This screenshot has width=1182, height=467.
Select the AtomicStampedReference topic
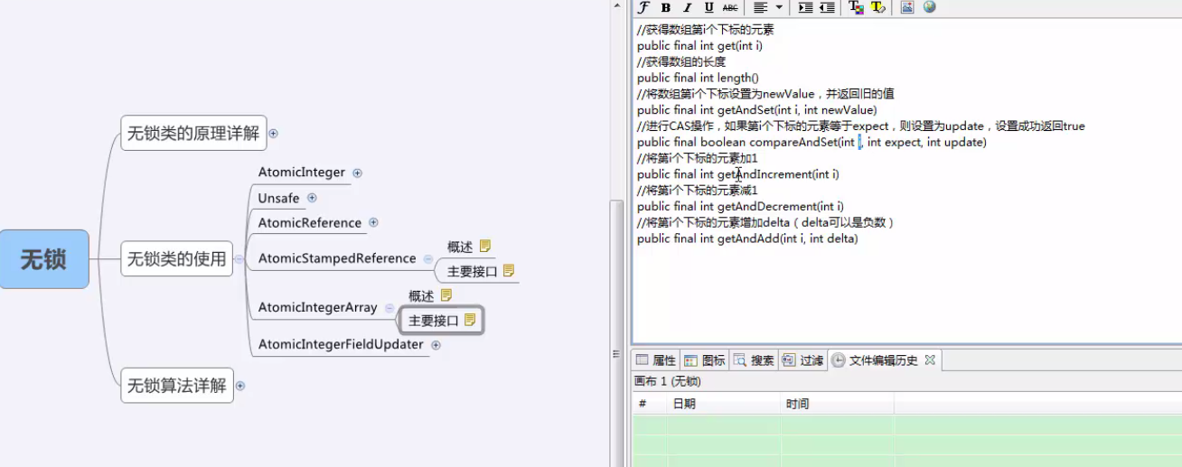tap(337, 258)
